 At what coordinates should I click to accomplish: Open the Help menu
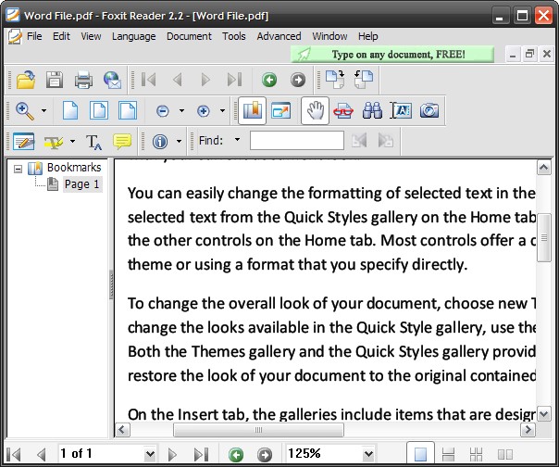pyautogui.click(x=368, y=36)
